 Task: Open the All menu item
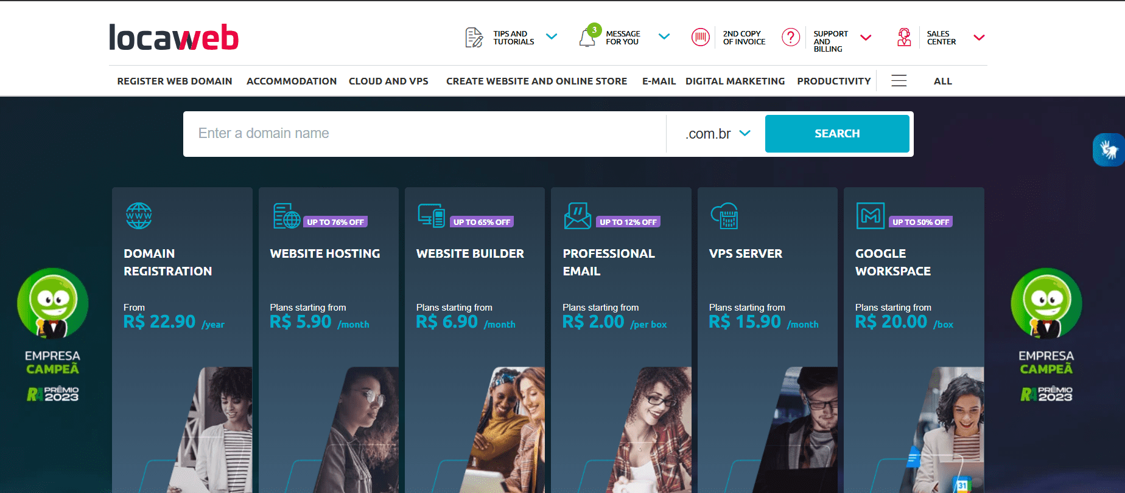pyautogui.click(x=942, y=81)
